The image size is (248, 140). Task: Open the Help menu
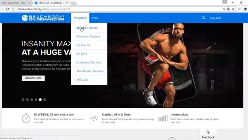click(95, 18)
